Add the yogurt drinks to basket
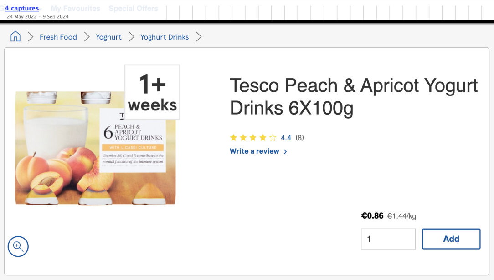Viewport: 494px width, 280px height. coord(451,239)
